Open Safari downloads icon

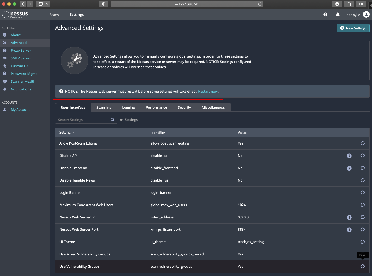coord(337,4)
